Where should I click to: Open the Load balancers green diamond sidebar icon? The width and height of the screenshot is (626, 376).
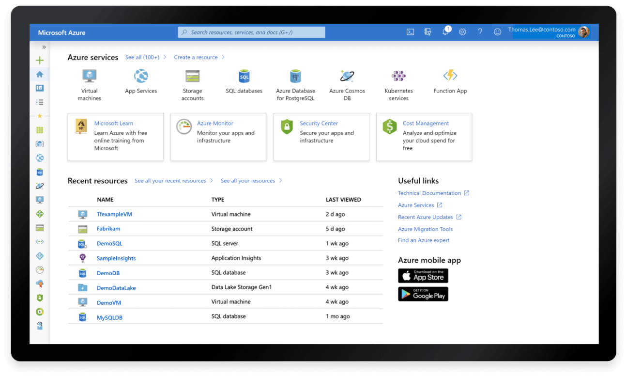(x=40, y=214)
